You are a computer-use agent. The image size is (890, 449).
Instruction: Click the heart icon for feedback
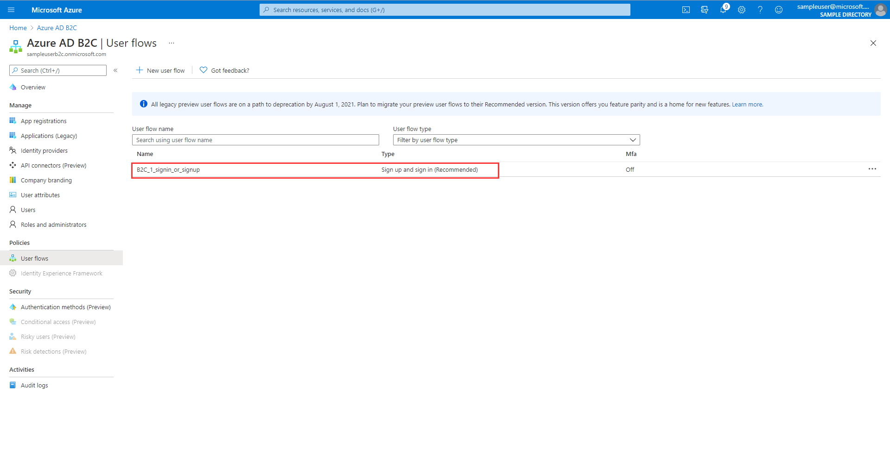coord(203,70)
